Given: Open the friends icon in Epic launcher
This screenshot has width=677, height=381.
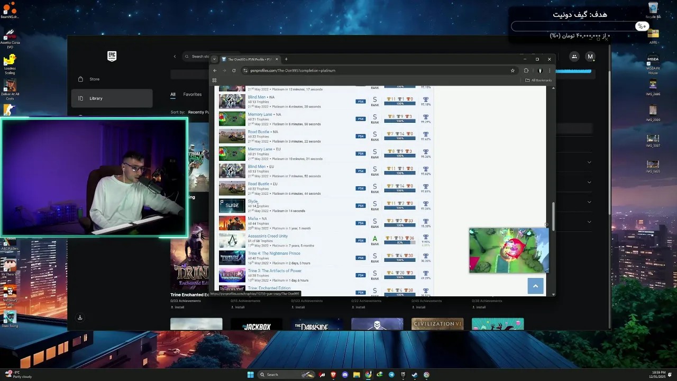Looking at the screenshot, I should click(574, 57).
